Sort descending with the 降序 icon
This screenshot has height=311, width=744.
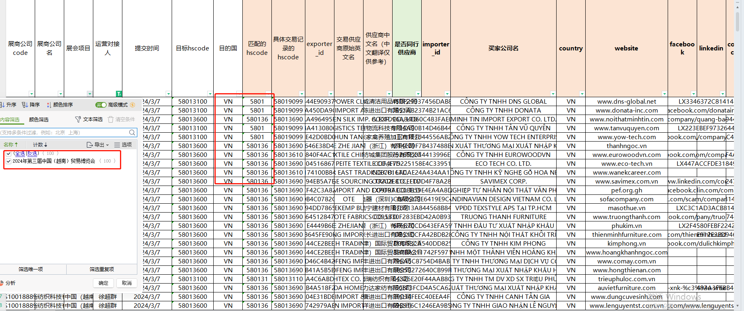click(25, 105)
